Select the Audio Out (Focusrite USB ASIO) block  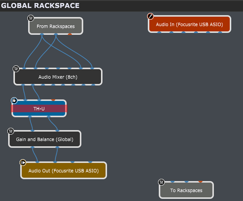[63, 170]
